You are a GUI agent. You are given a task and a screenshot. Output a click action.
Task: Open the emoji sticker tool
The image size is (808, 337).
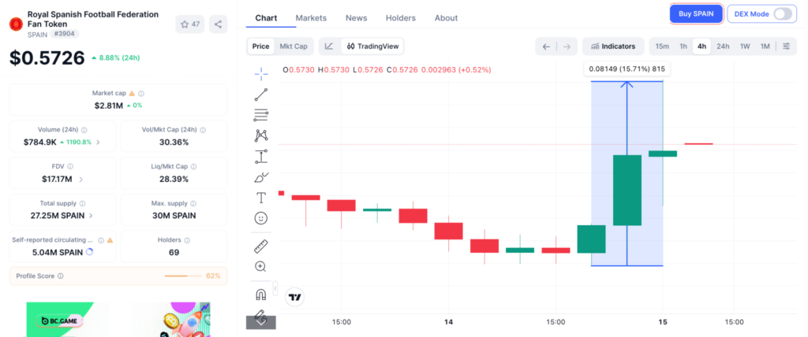click(x=261, y=218)
